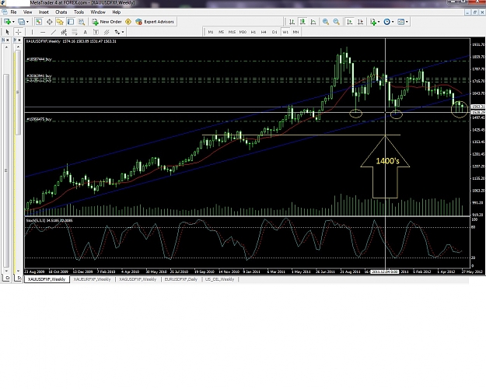Image resolution: width=486 pixels, height=389 pixels.
Task: Switch chart to Line Chart style
Action: pyautogui.click(x=313, y=22)
